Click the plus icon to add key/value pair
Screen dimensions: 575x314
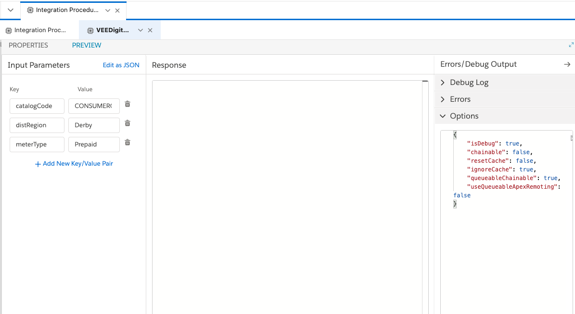38,164
